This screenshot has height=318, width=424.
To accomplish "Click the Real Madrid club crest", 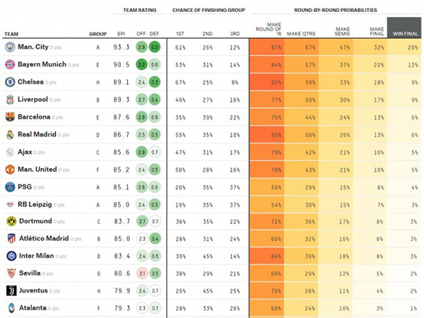I will [10, 134].
